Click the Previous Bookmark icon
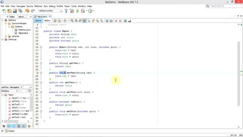 [93, 21]
